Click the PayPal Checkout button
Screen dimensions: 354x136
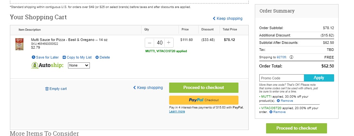(204, 100)
